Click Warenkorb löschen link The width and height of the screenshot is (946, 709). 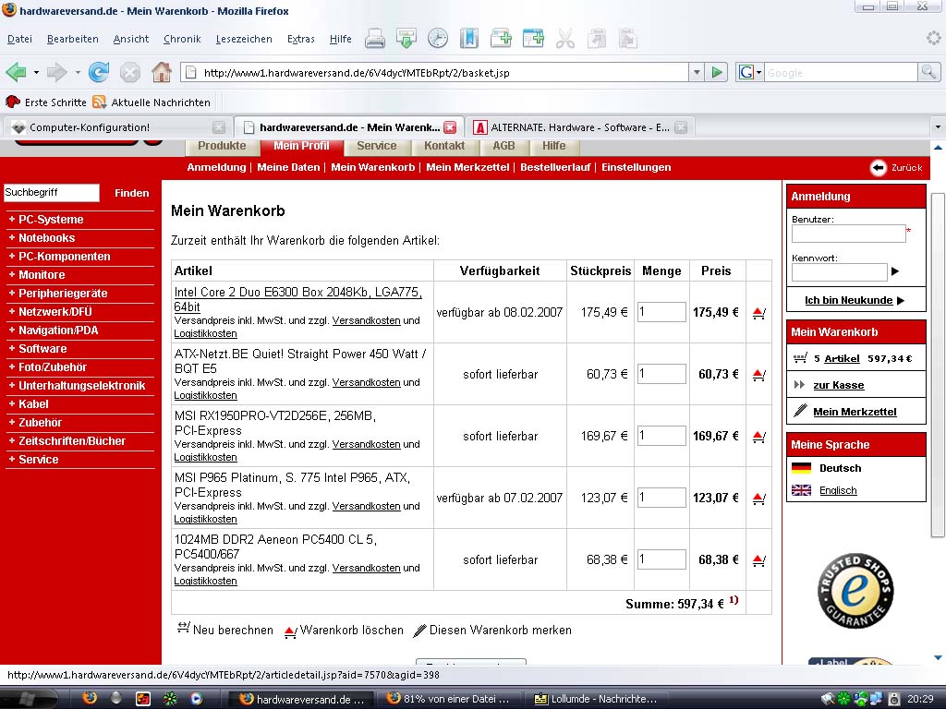coord(344,630)
